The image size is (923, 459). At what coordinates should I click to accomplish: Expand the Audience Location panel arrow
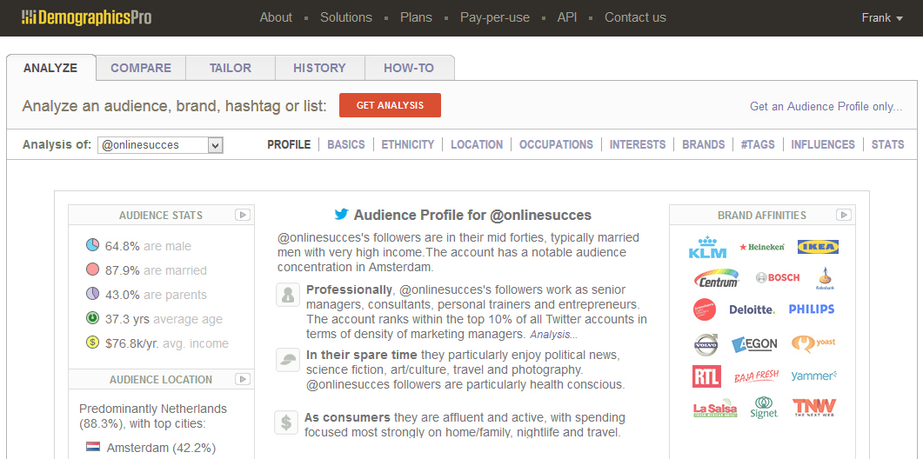tap(243, 379)
